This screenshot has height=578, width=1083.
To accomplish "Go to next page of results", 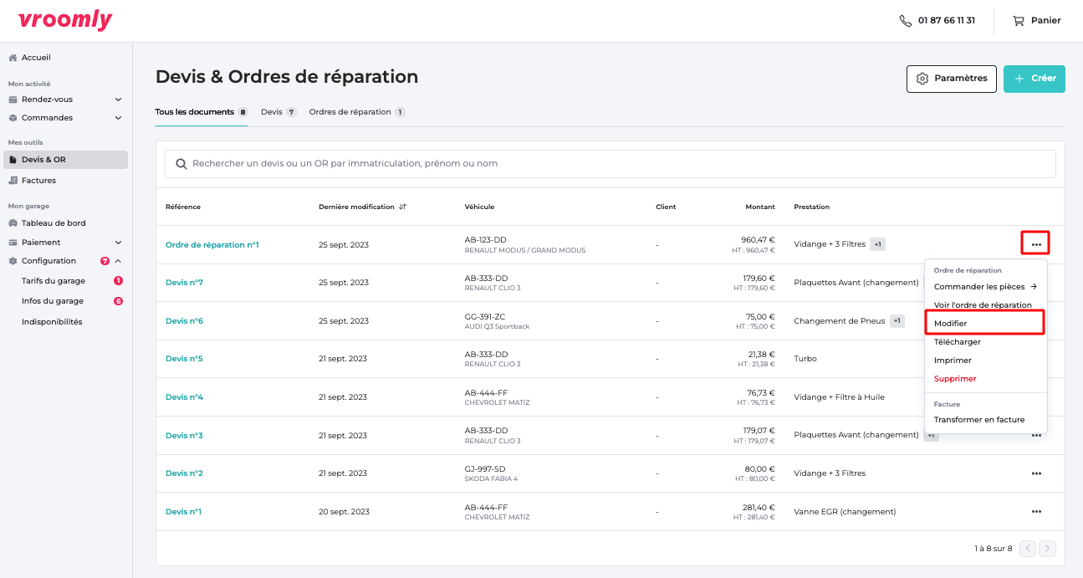I will [1047, 549].
